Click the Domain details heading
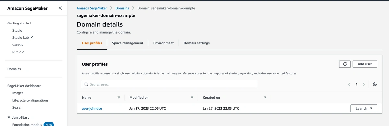Screen dimensions: 389x126 tap(100, 24)
